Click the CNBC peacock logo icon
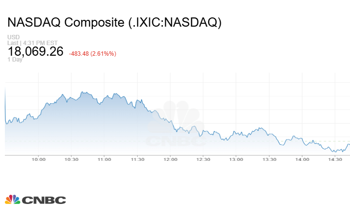350x218 pixels. (x=12, y=199)
